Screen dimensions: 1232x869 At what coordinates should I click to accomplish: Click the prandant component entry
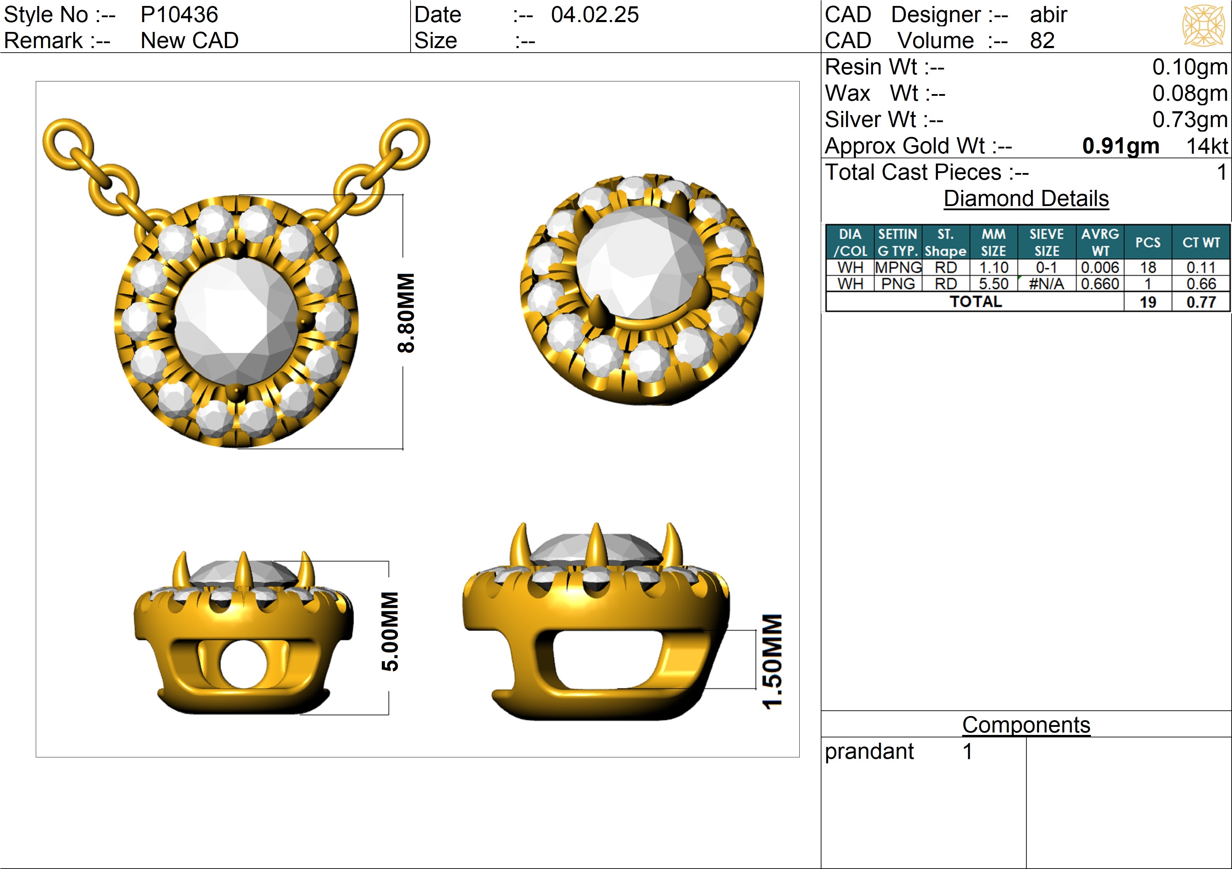coord(869,751)
